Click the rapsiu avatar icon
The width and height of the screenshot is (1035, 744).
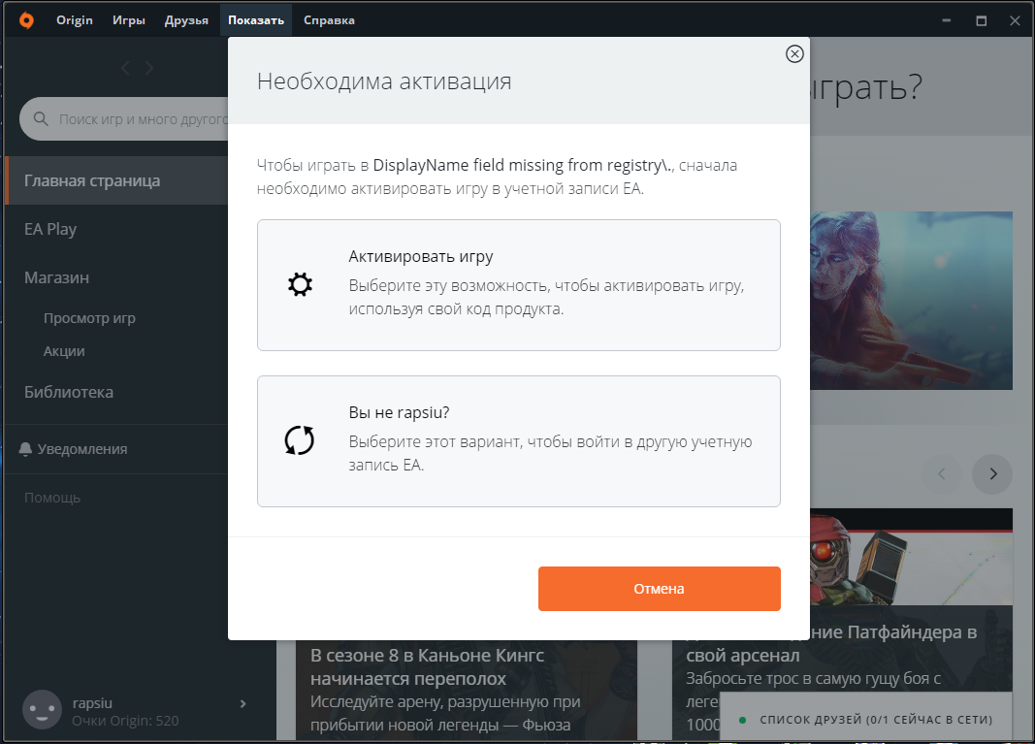coord(43,710)
